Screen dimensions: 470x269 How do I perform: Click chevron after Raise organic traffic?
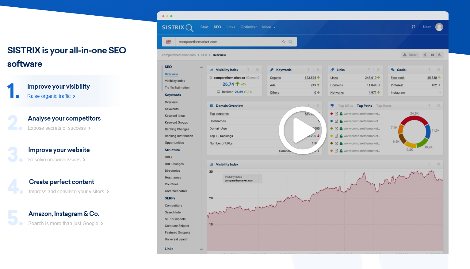pos(74,96)
